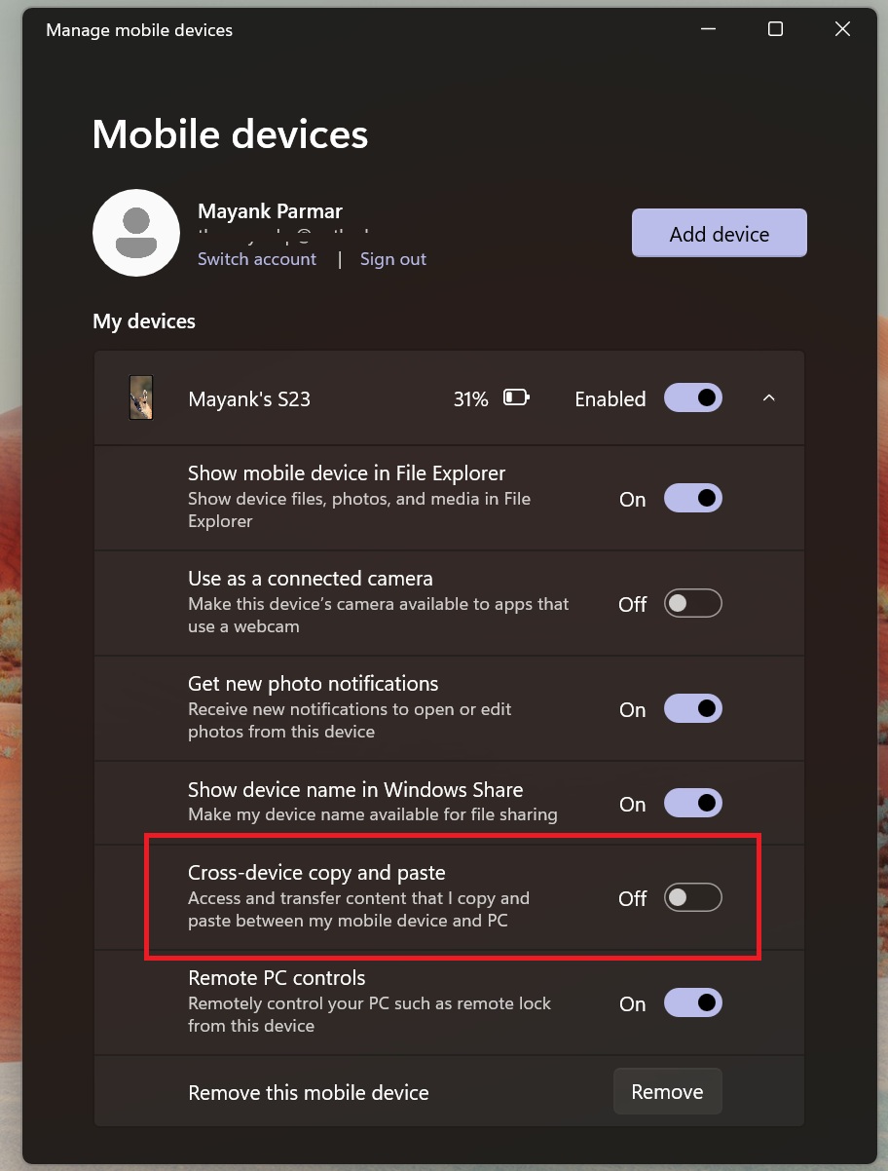This screenshot has height=1171, width=888.
Task: Disable Remote PC controls
Action: coord(692,1002)
